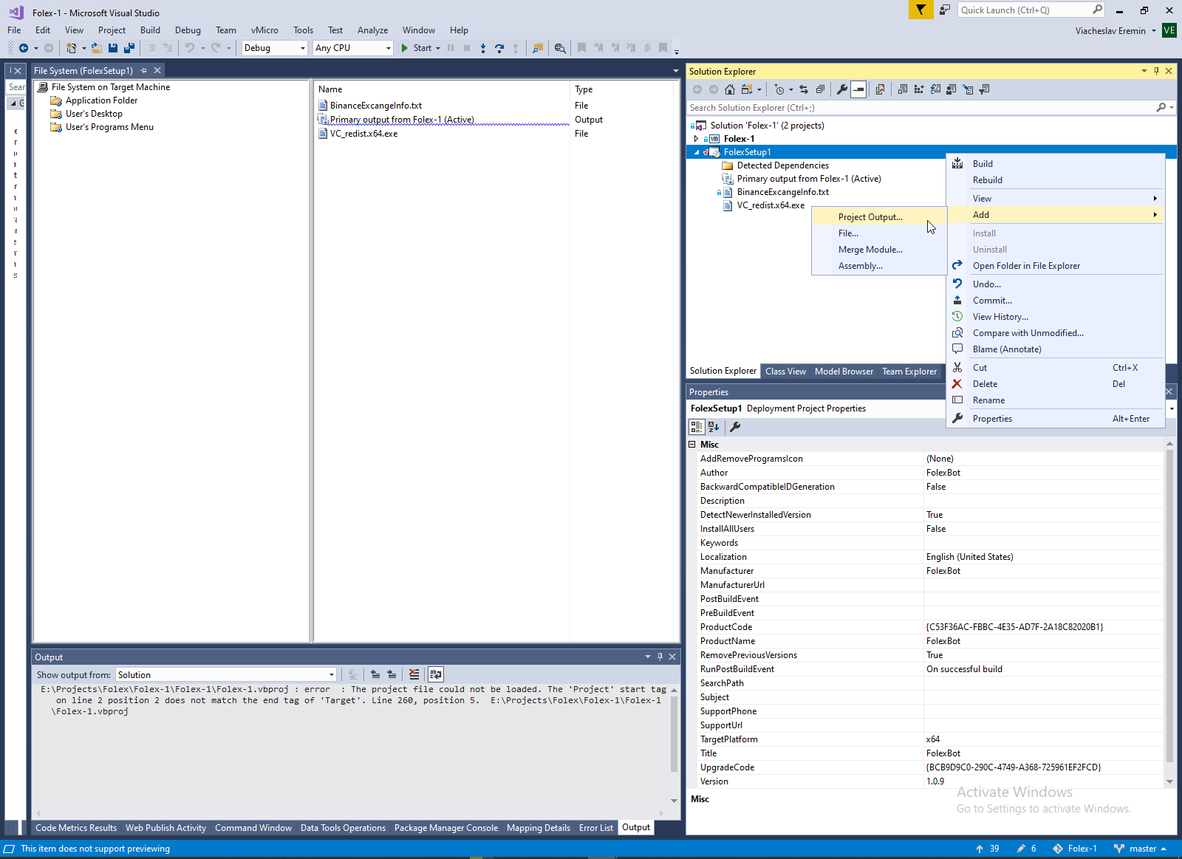Click the Pending Changes Filter clock icon
This screenshot has width=1182, height=859.
pyautogui.click(x=780, y=89)
